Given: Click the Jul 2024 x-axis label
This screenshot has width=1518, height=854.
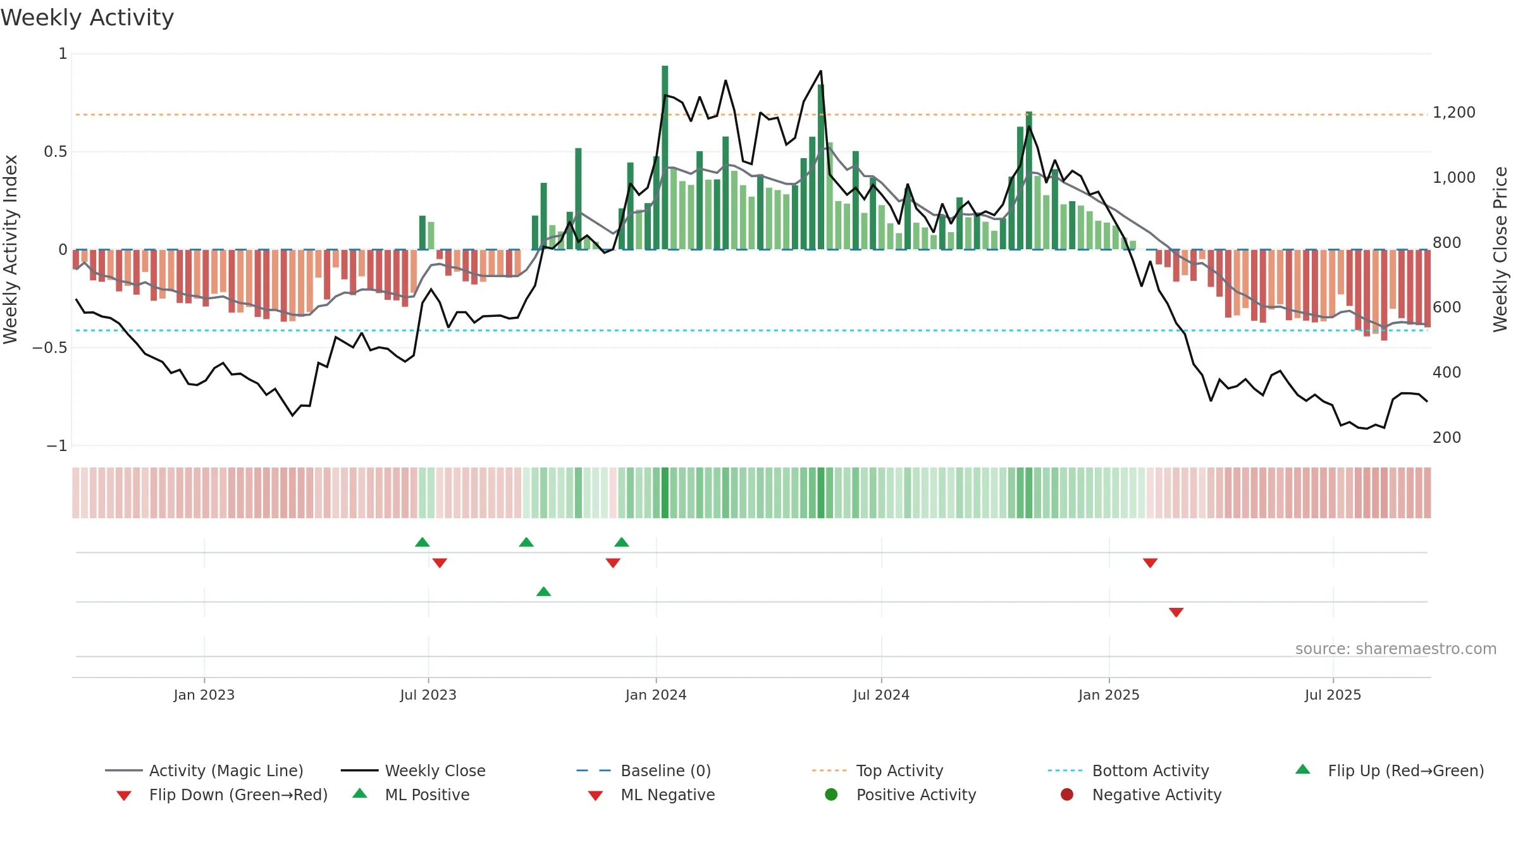Looking at the screenshot, I should 881,695.
